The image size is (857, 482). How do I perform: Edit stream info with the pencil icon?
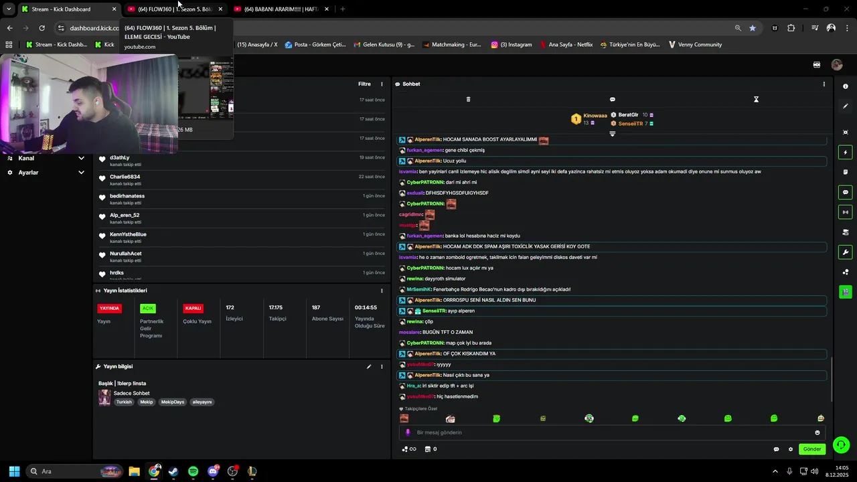[368, 366]
